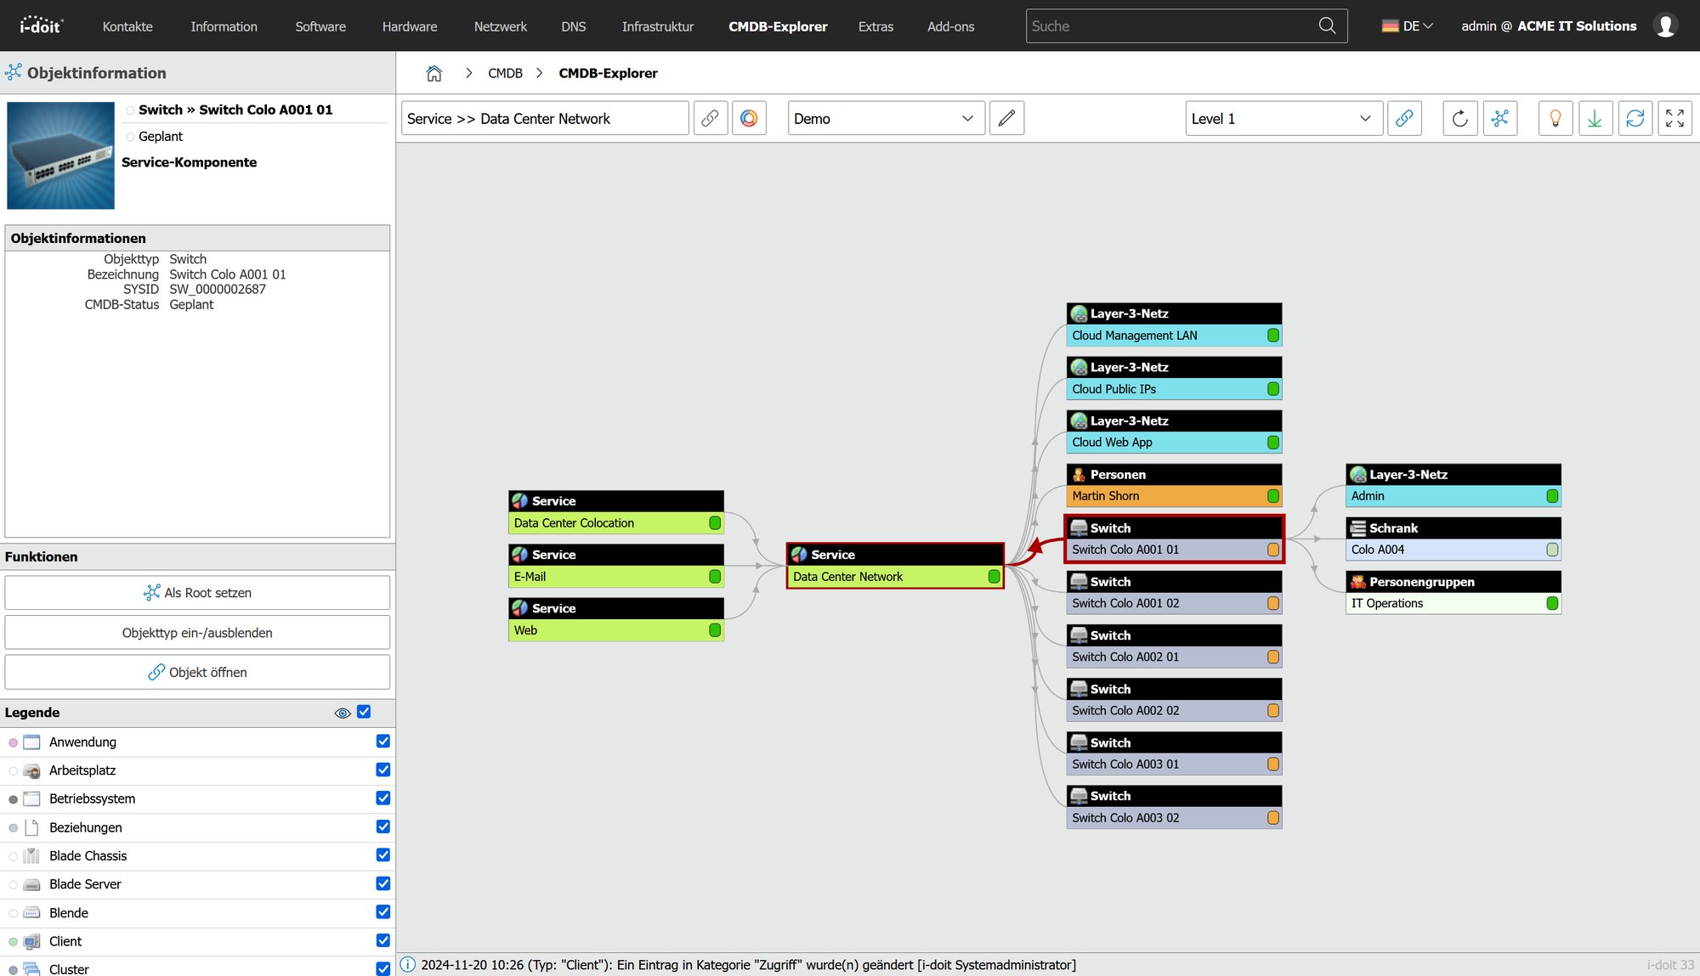The height and width of the screenshot is (976, 1700).
Task: Click the green download icon to export the graph
Action: [x=1595, y=118]
